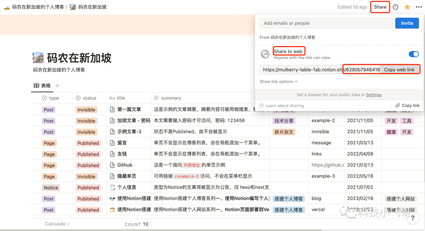Click the calendar icon in the vercel row
This screenshot has width=425, height=231.
click(x=112, y=210)
